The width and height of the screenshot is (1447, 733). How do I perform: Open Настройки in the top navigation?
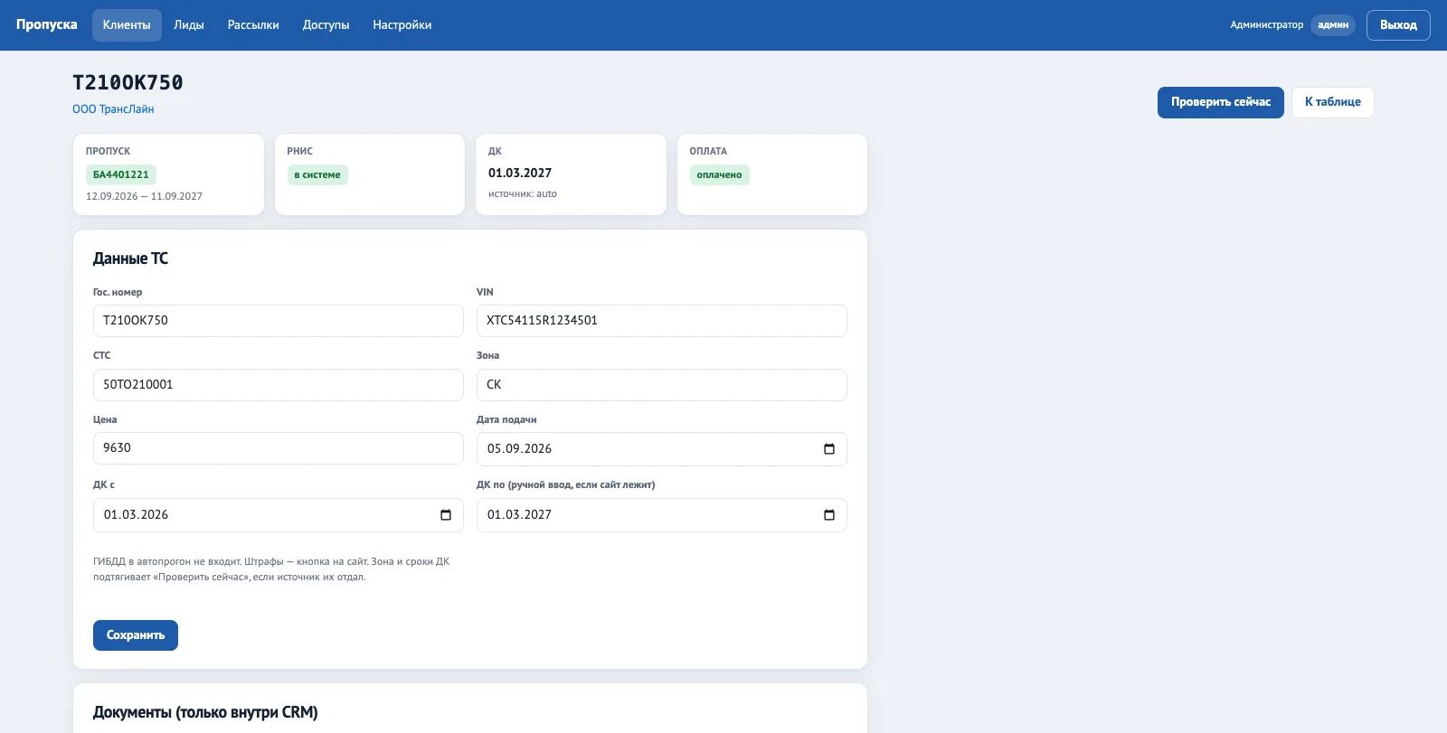(x=402, y=25)
